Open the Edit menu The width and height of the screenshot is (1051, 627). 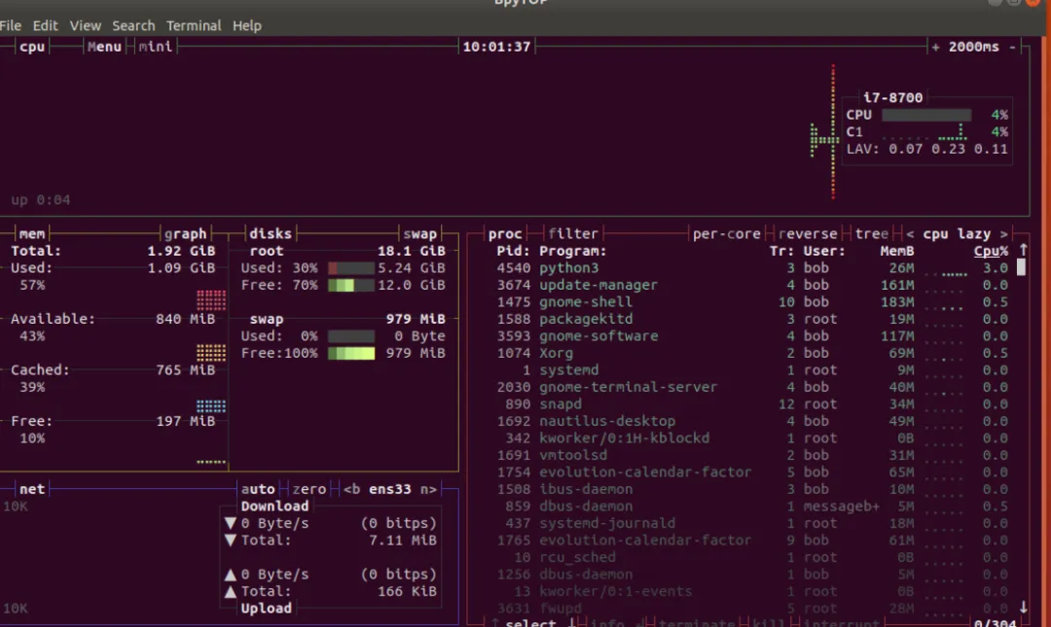[45, 25]
